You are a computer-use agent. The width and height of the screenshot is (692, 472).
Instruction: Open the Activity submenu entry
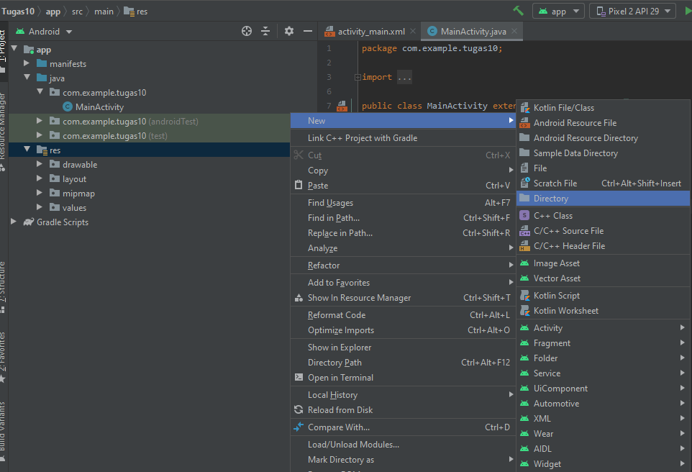tap(603, 327)
